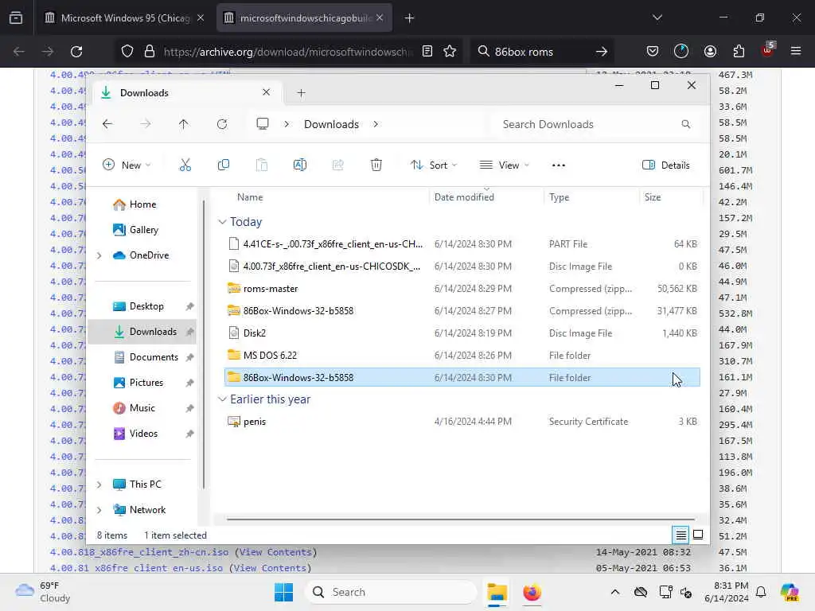Open the View dropdown menu
This screenshot has height=611, width=815.
tap(504, 165)
